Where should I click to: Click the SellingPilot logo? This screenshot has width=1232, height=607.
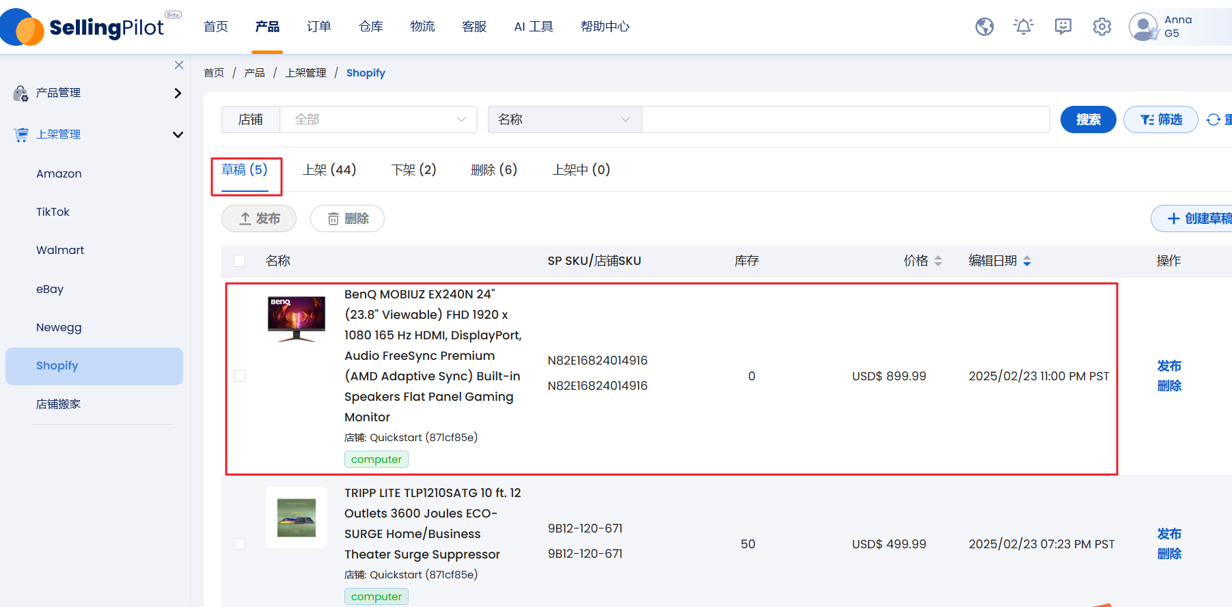(91, 27)
